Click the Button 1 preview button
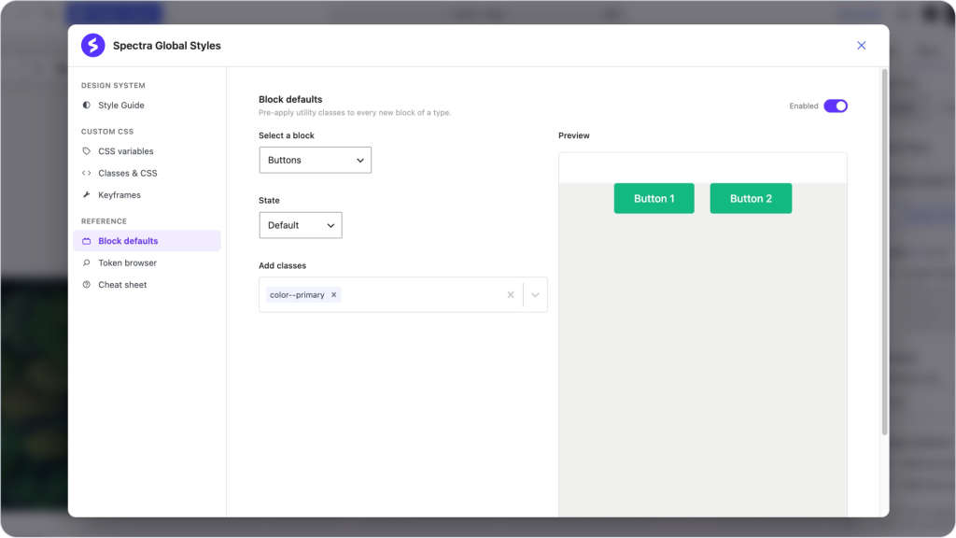The width and height of the screenshot is (956, 538). 654,198
